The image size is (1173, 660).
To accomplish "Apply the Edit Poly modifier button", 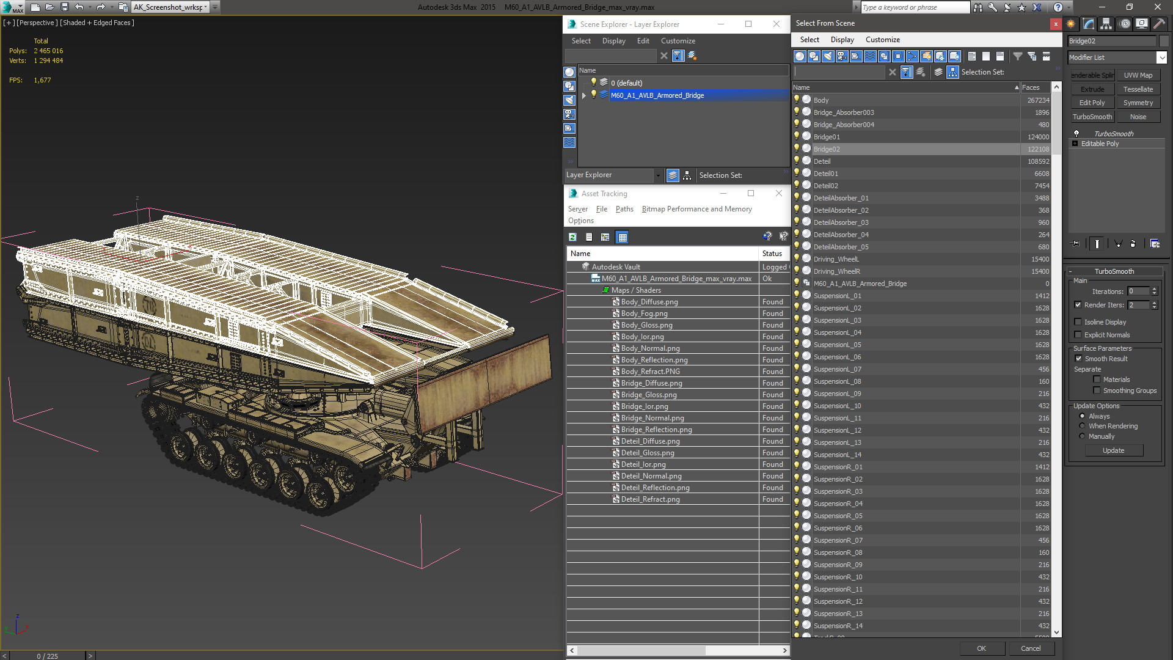I will coord(1092,103).
